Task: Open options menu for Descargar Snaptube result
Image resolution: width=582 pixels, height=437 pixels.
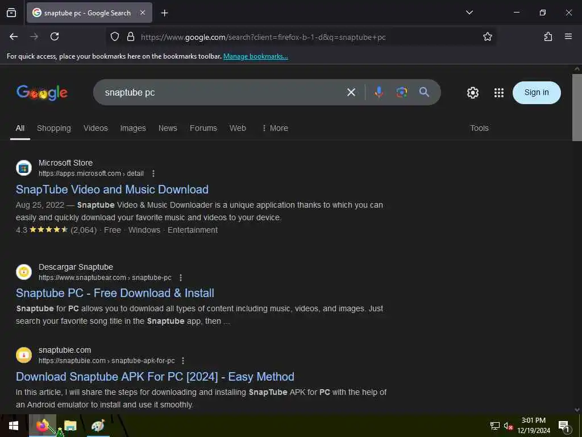Action: (181, 278)
